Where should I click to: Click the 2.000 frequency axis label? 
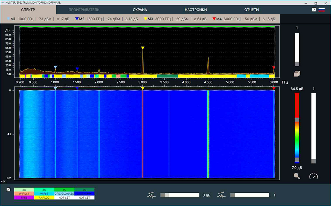pos(99,82)
